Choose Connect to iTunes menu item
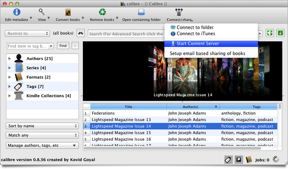 (211, 34)
